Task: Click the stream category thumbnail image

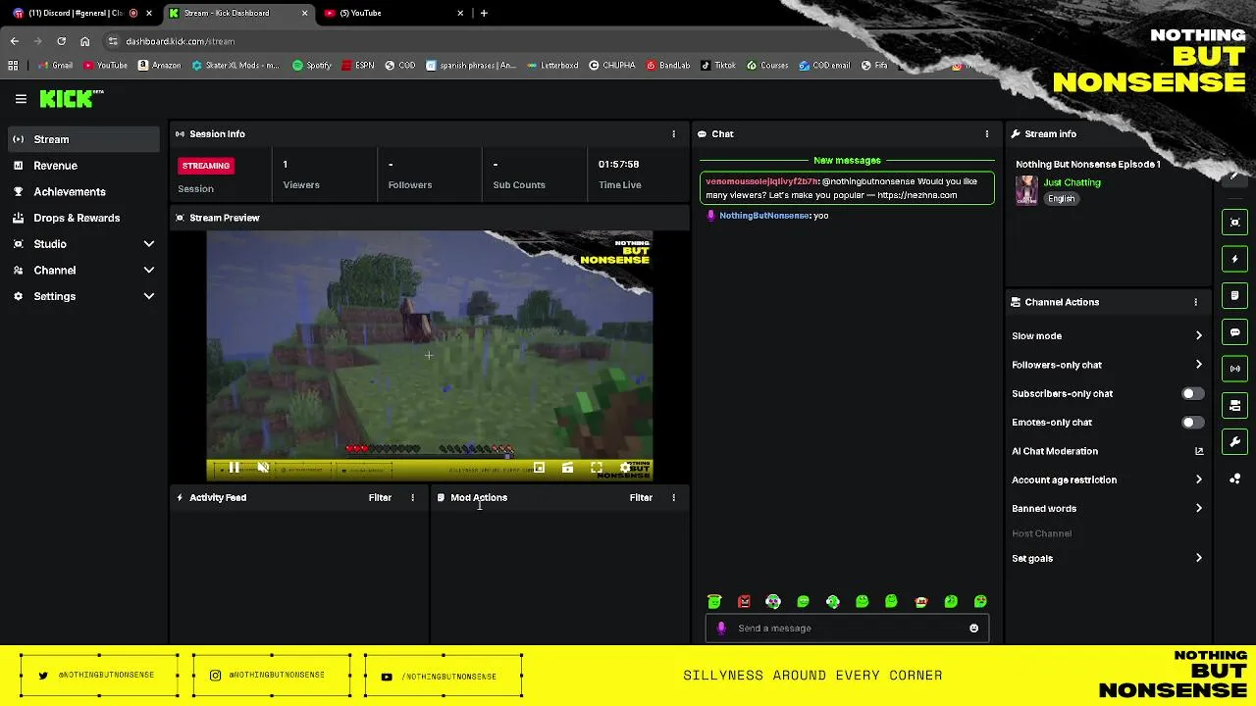Action: [1026, 190]
